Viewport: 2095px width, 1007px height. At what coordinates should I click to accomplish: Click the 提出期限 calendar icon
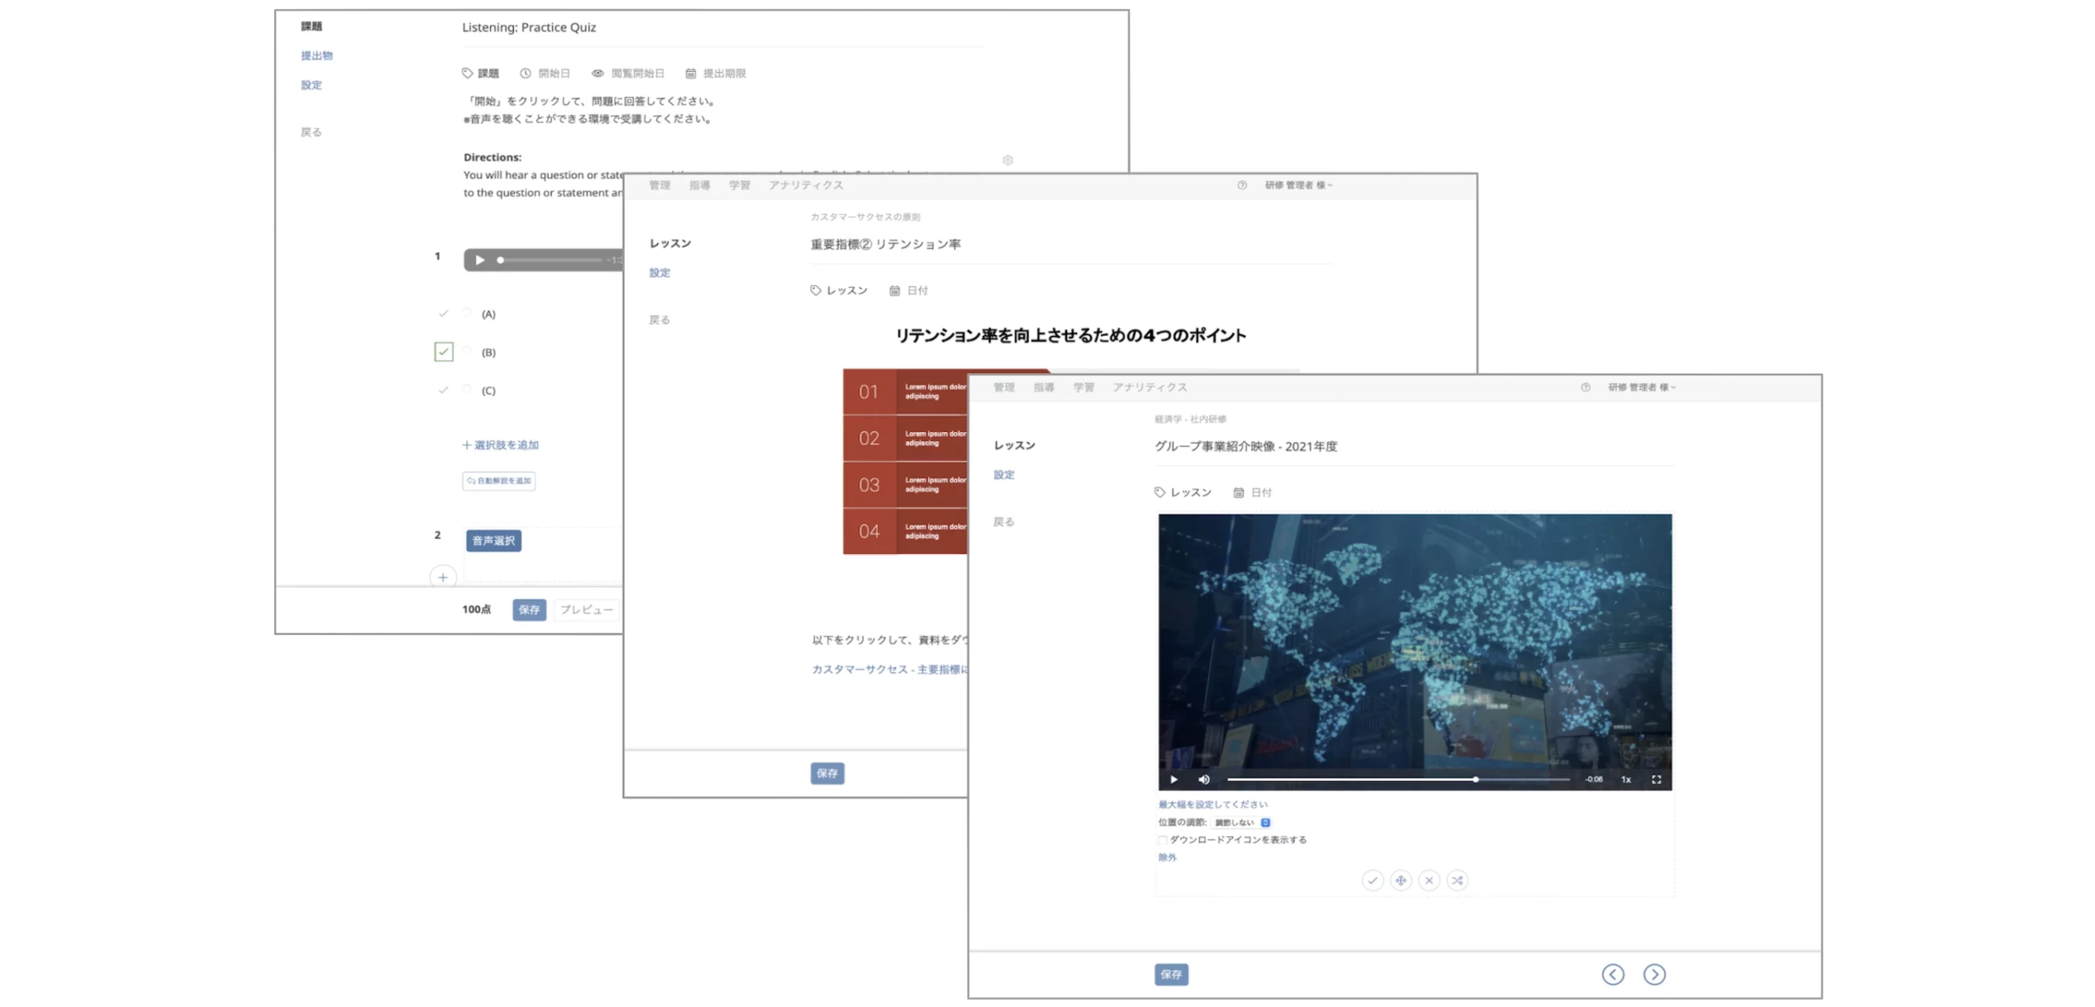pyautogui.click(x=690, y=73)
